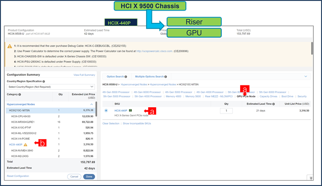Collapse the Hyperconverged Nodes category chevron
This screenshot has height=186, width=322.
92,104
